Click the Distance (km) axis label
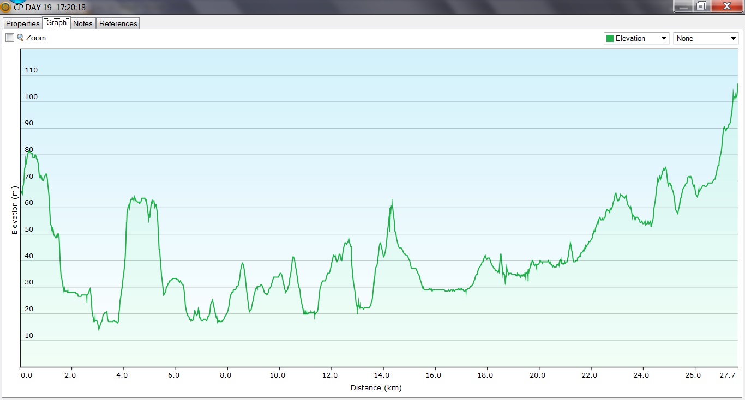Screen dimensions: 745x400 pos(376,388)
